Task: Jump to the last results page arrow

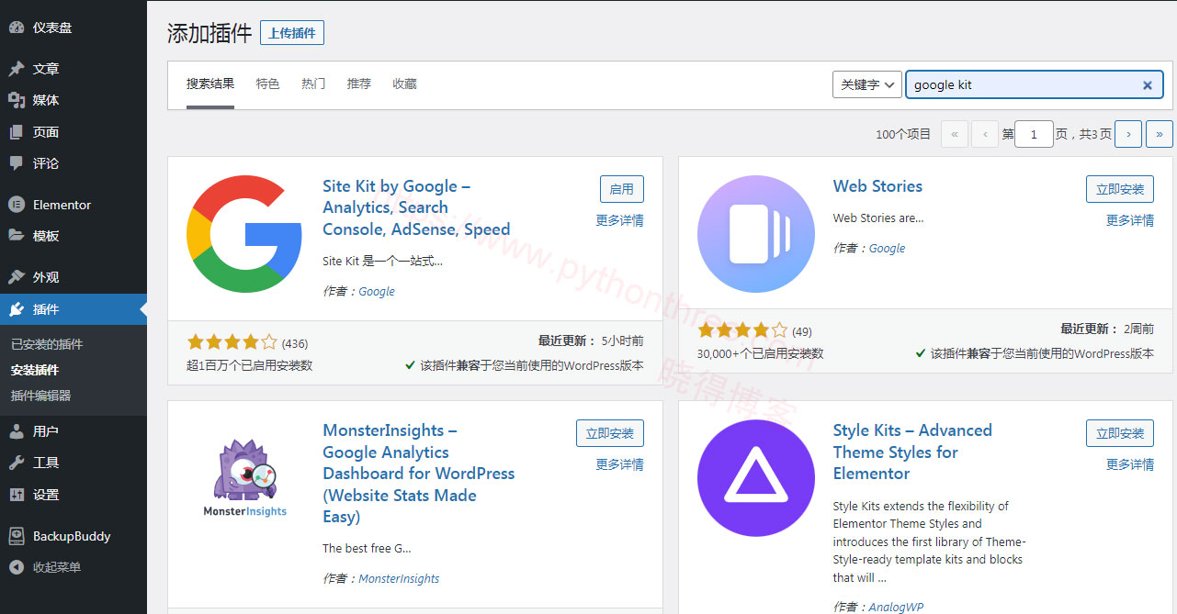Action: tap(1160, 134)
